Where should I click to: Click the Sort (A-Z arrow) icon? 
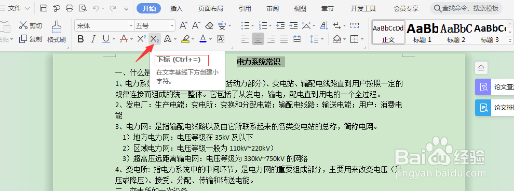click(324, 25)
